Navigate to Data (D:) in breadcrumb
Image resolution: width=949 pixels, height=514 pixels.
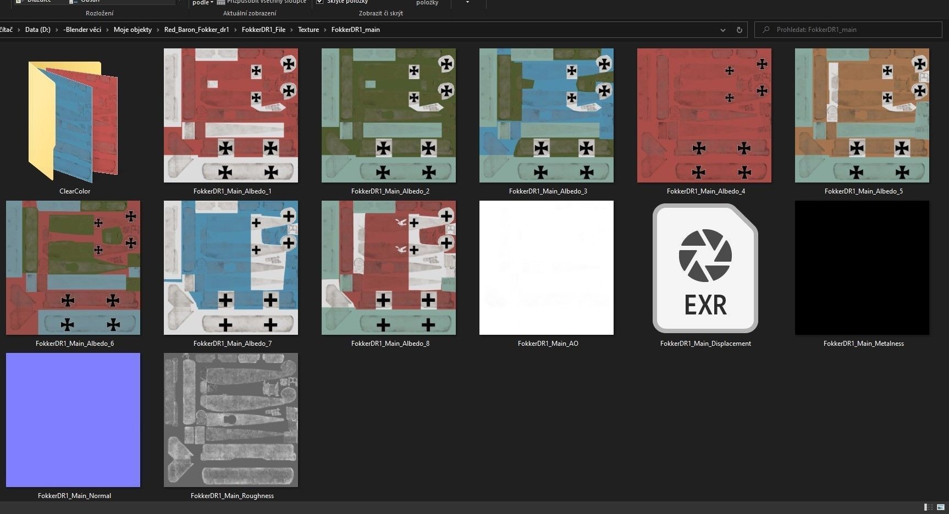38,30
